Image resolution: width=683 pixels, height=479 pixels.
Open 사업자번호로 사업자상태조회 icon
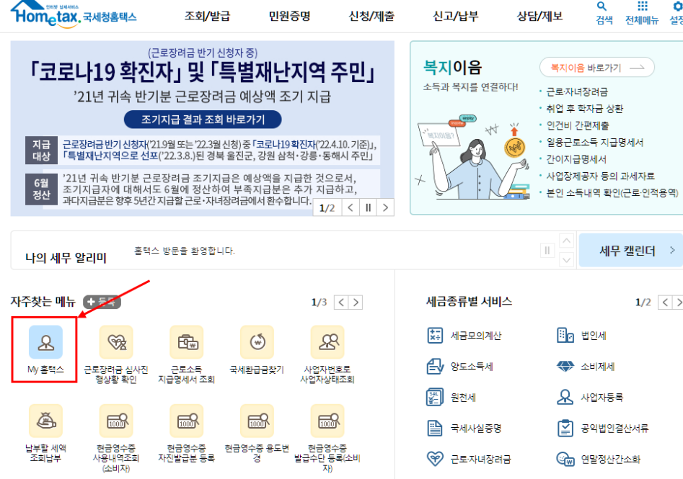(327, 342)
